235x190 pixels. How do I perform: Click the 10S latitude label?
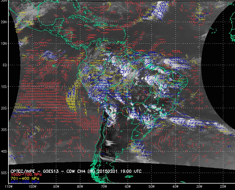point(4,87)
